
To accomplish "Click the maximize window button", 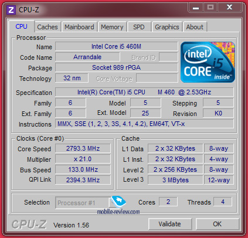I will (x=210, y=8).
